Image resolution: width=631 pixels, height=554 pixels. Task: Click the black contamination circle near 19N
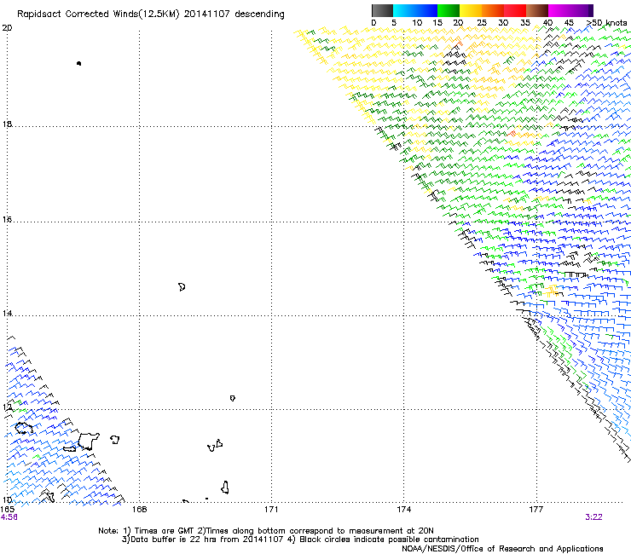tap(78, 63)
